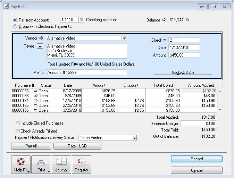Click the Memo field Account # 12889
The width and height of the screenshot is (234, 178).
(x=86, y=73)
